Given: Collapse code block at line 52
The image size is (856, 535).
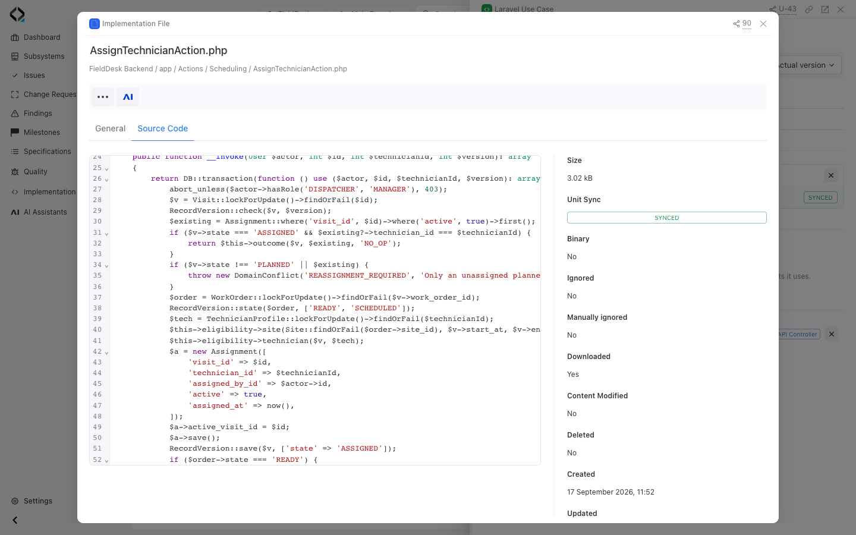Looking at the screenshot, I should [106, 460].
